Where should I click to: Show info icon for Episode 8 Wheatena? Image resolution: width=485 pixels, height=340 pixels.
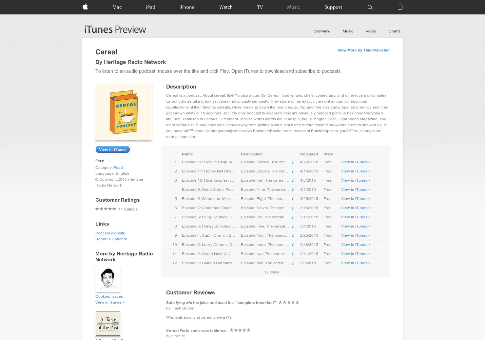click(293, 199)
